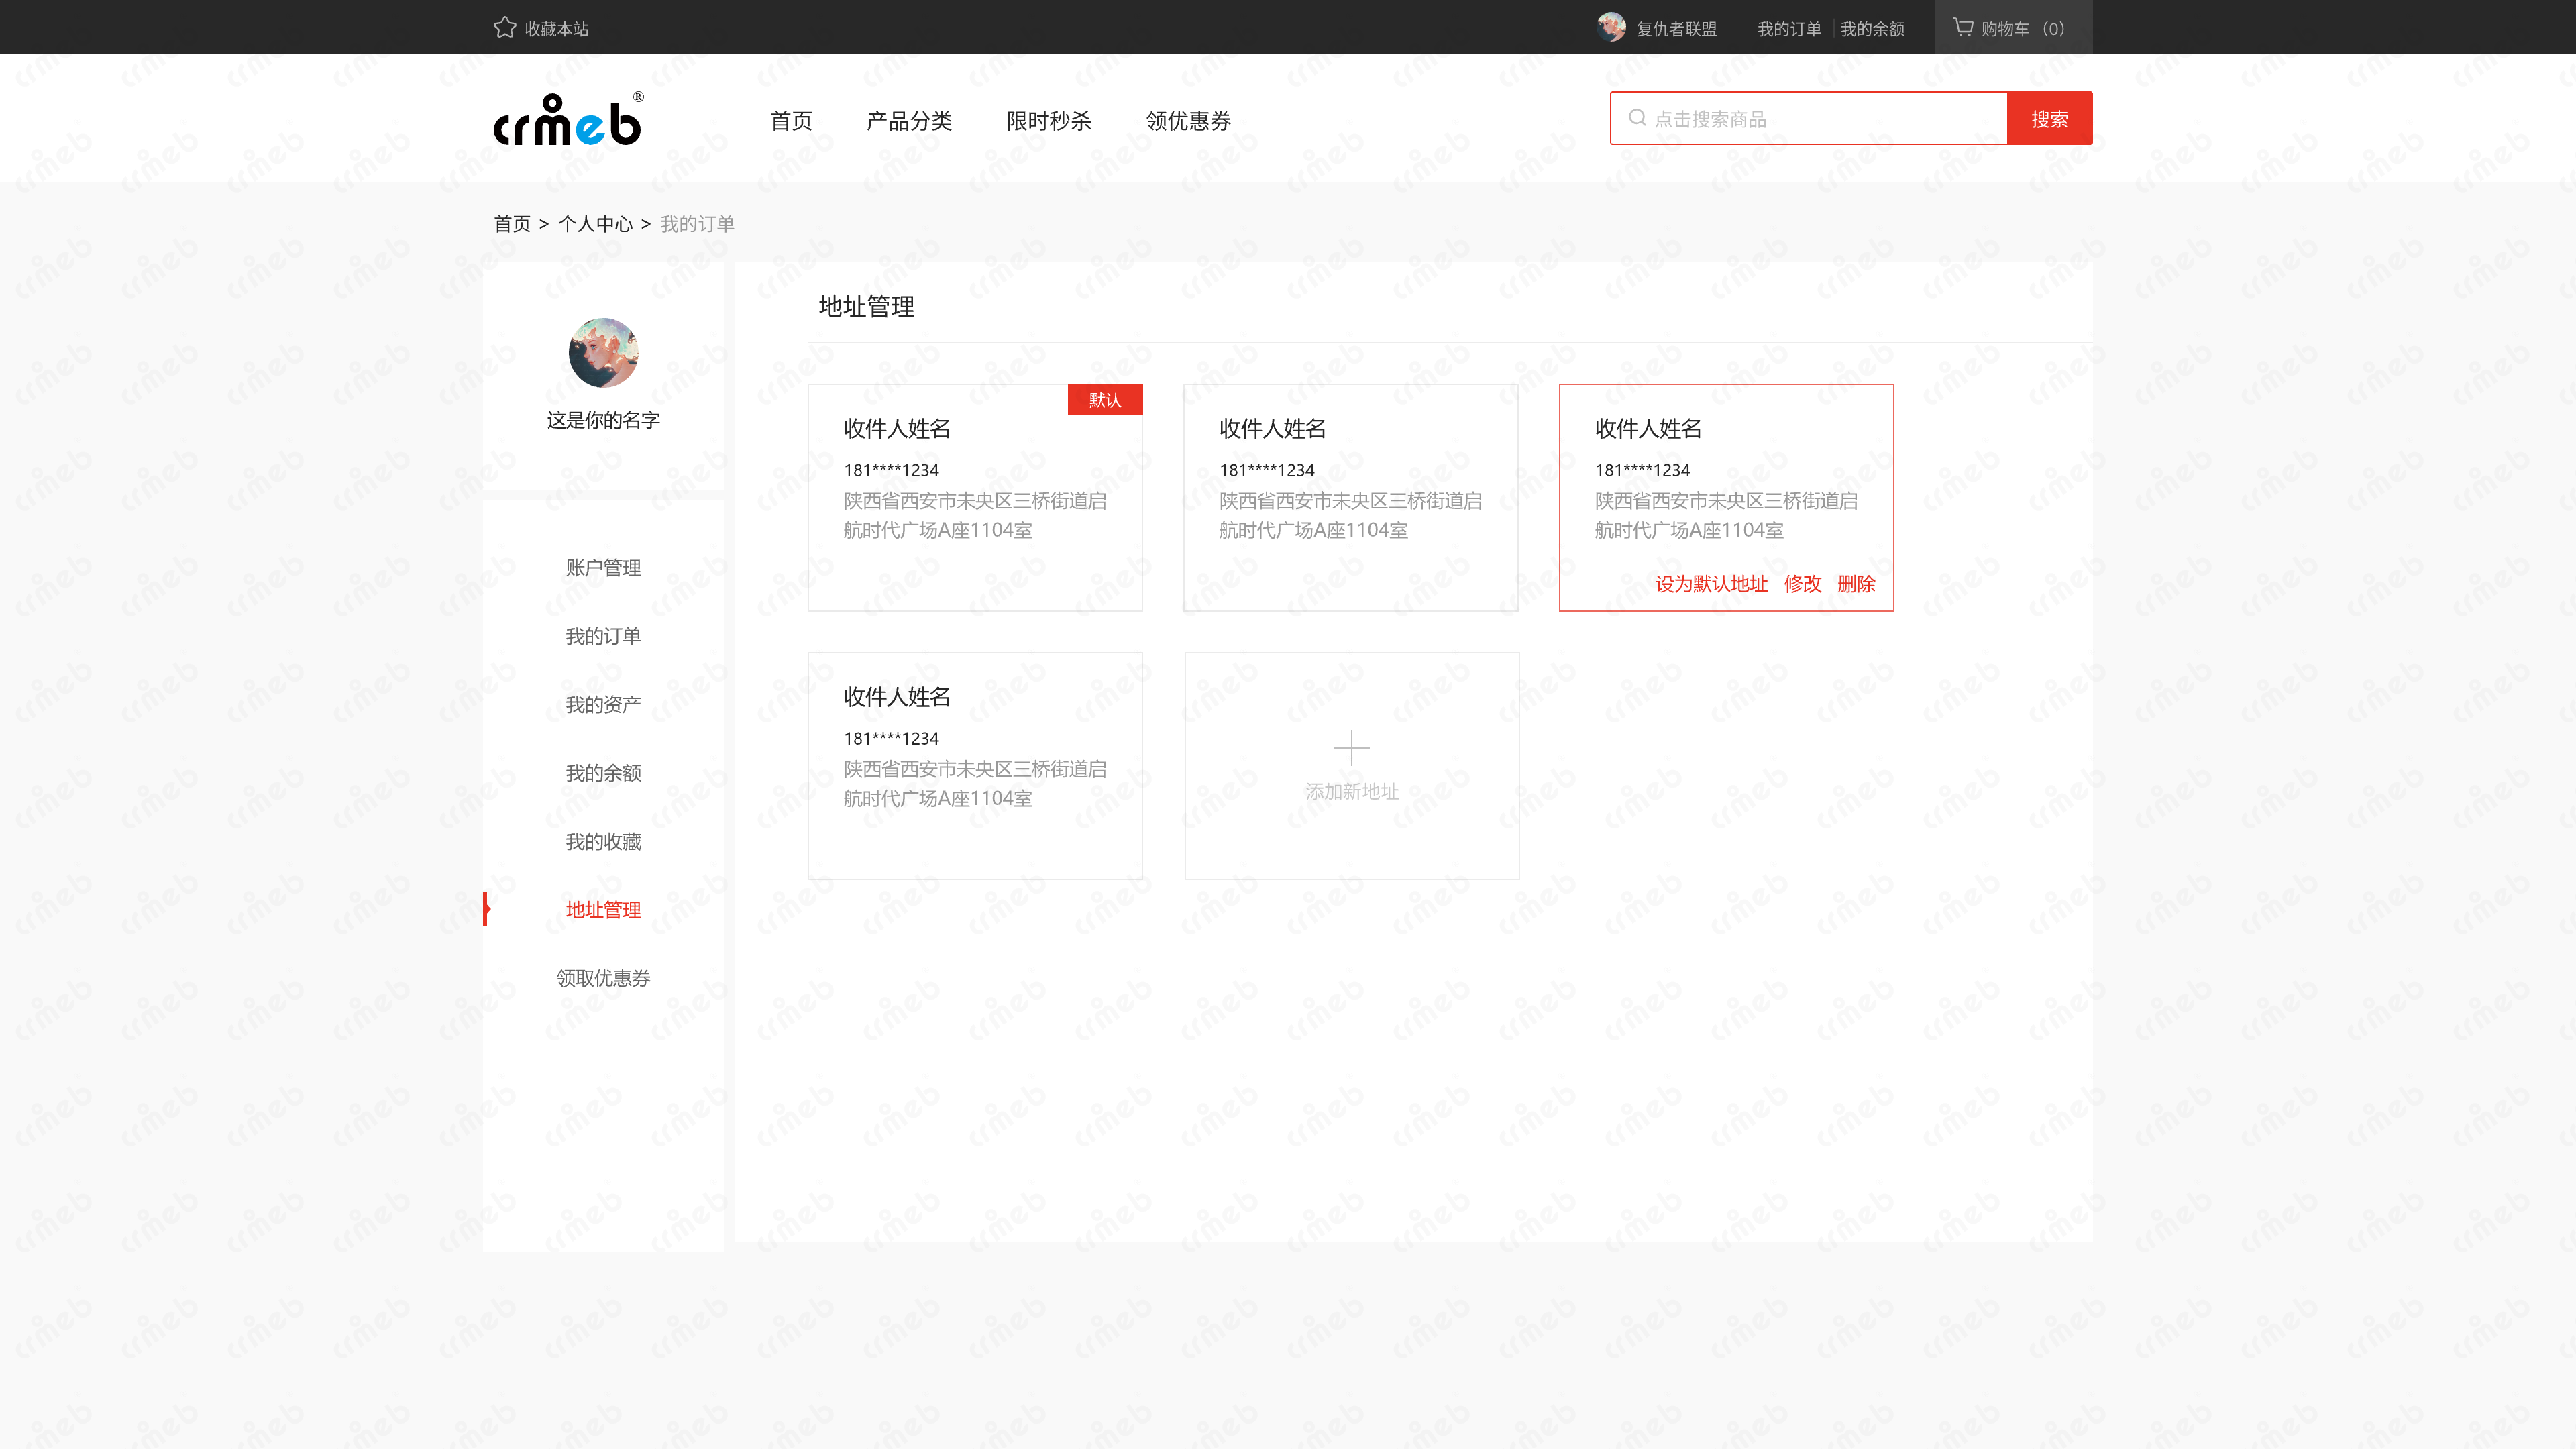The width and height of the screenshot is (2576, 1449).
Task: Click the crmeb logo
Action: coord(568,121)
